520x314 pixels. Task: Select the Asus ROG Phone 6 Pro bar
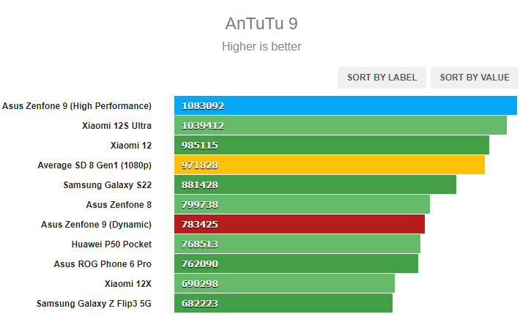coord(296,263)
